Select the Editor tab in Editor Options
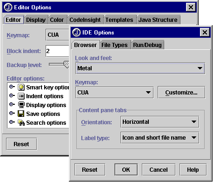Screen dimensions: 213x182 [x=13, y=20]
